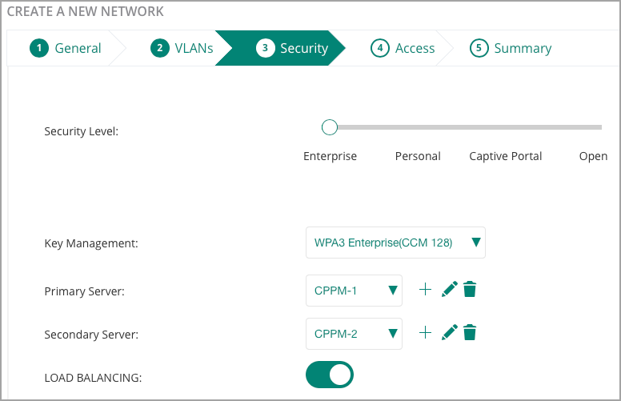Screen dimensions: 621x401
Task: Click the step 1 circle icon
Action: (x=39, y=48)
